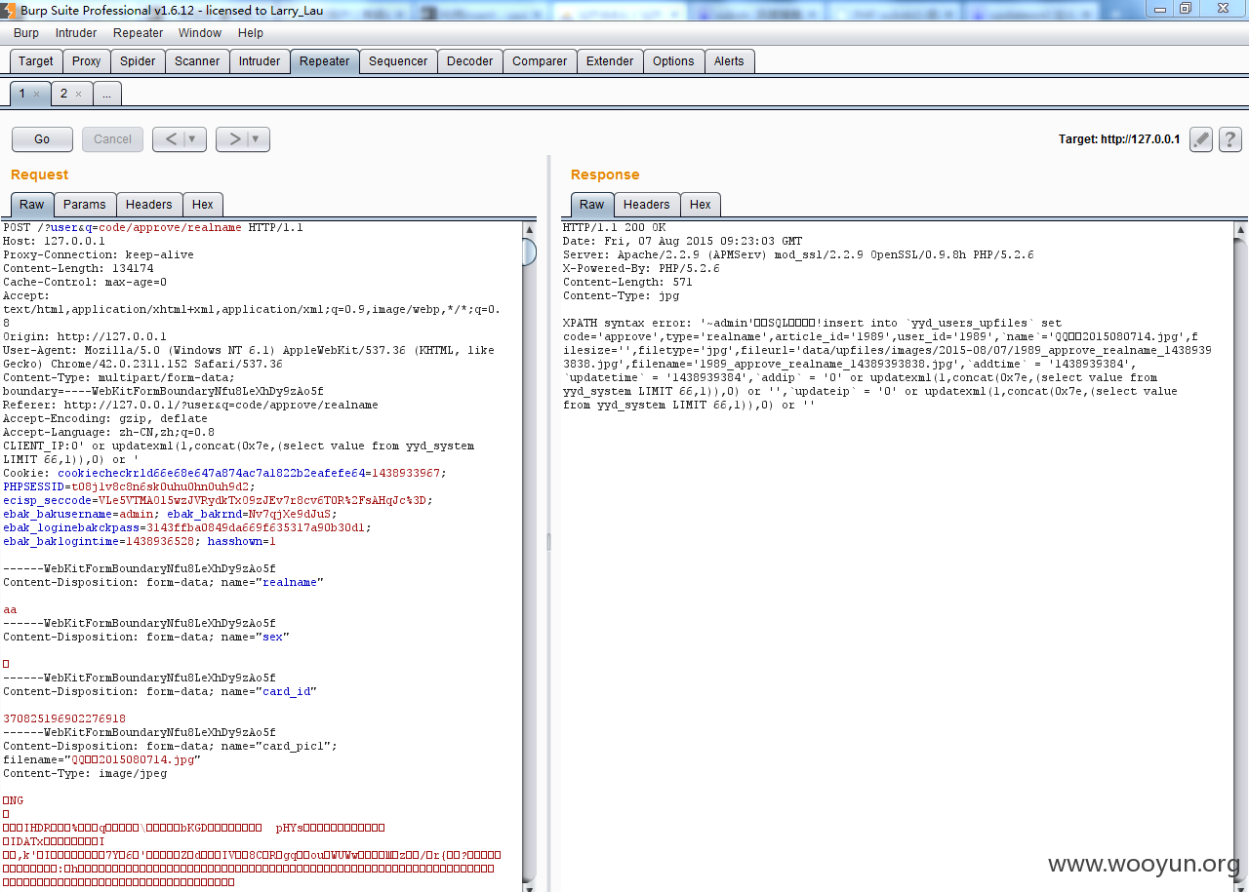
Task: Open the forward history dropdown arrow
Action: 257,139
